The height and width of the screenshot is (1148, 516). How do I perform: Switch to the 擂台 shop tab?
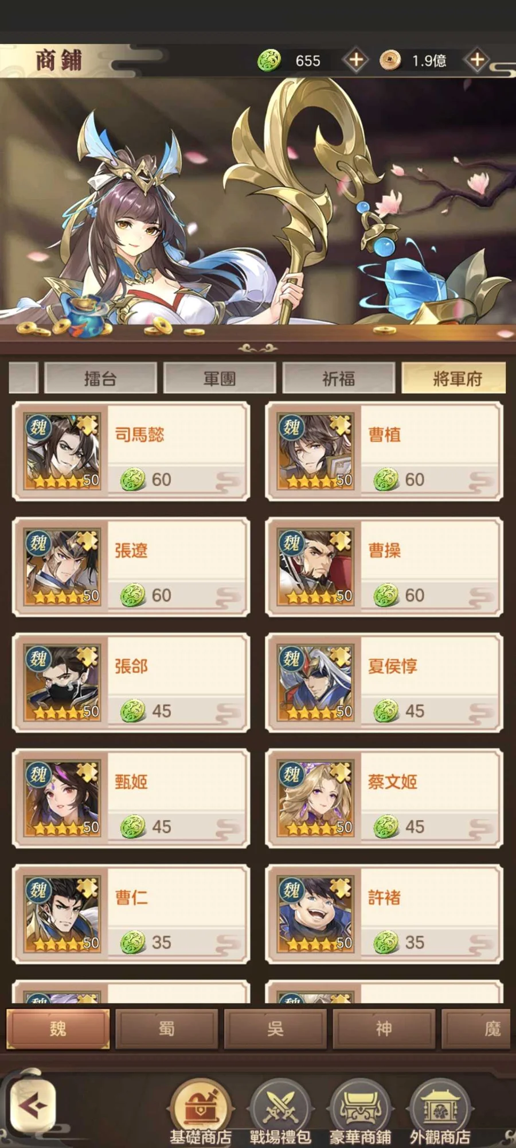click(100, 378)
